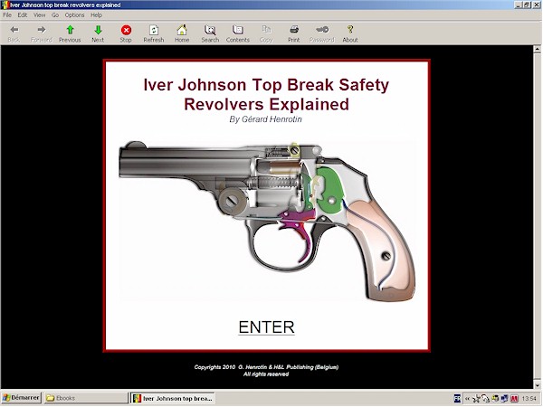Open the Edit menu
The image size is (543, 407).
tap(23, 15)
